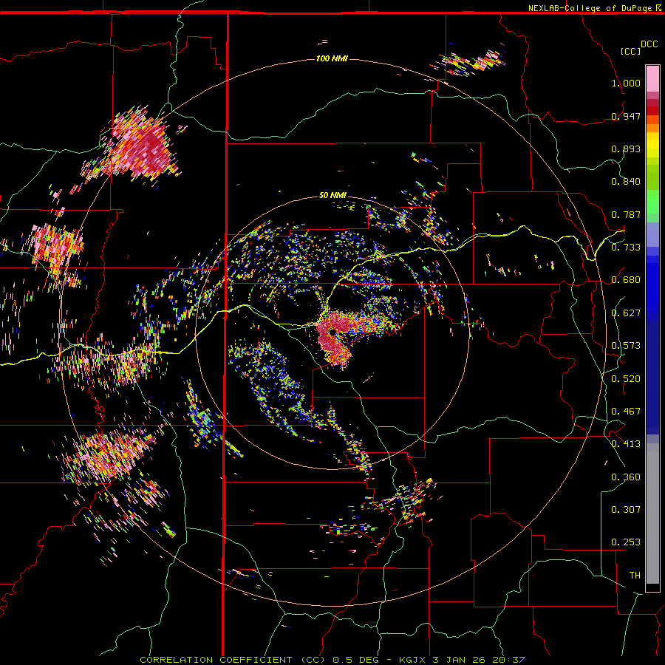Viewport: 665px width, 665px height.
Task: Click the KGJX station identifier
Action: click(x=412, y=660)
